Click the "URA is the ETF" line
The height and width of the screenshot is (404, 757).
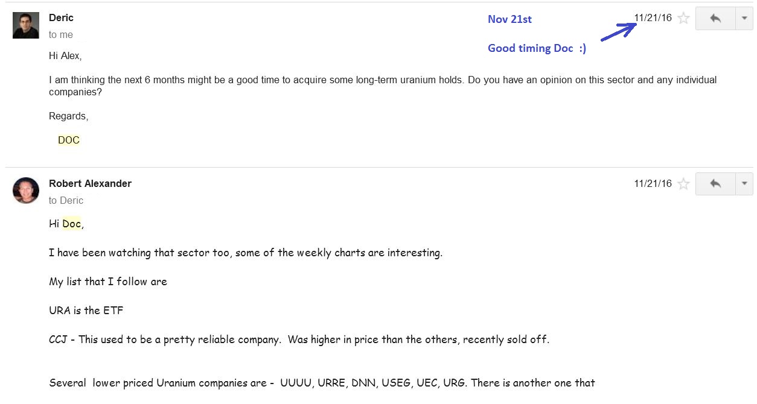click(86, 311)
